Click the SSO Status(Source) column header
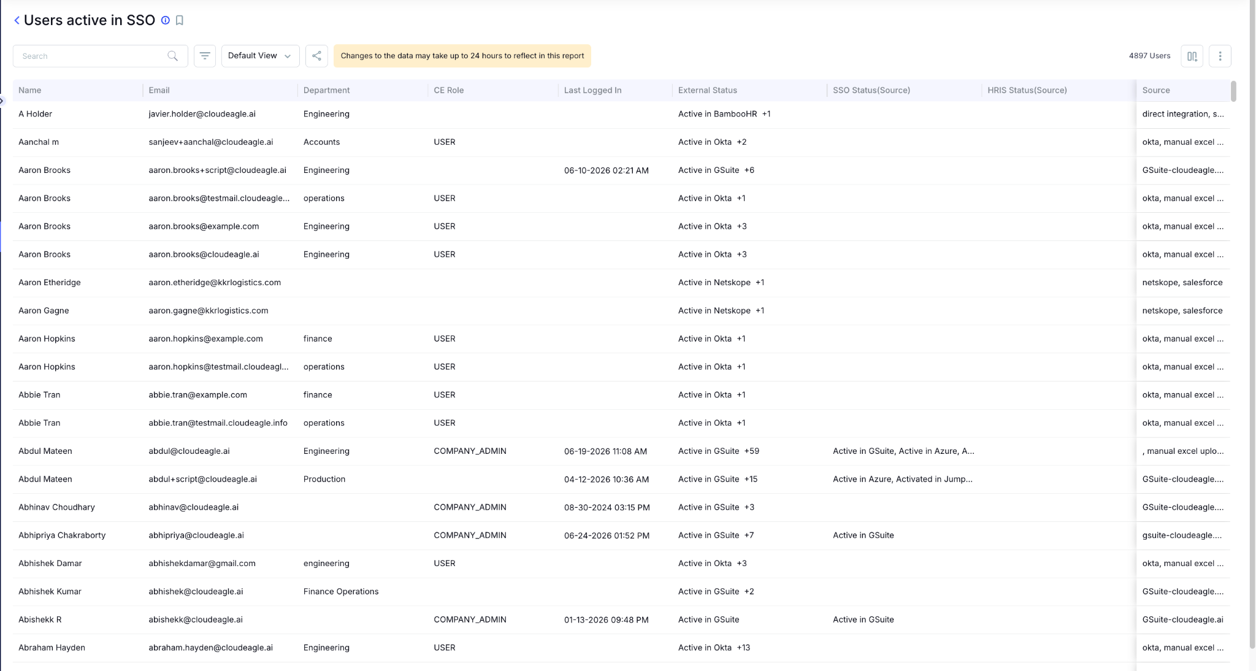1256x671 pixels. [871, 90]
